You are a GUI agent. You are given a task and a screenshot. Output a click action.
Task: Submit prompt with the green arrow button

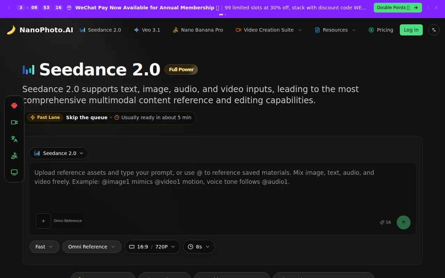coord(403,222)
